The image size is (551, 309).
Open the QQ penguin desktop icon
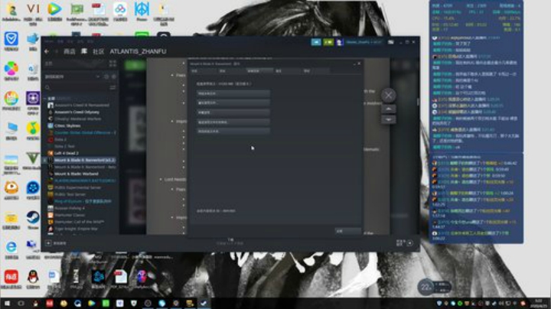[33, 279]
